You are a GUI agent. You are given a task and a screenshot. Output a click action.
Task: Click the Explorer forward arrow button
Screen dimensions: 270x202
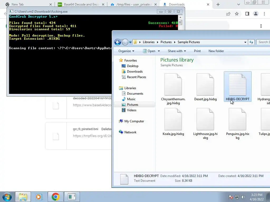125,42
